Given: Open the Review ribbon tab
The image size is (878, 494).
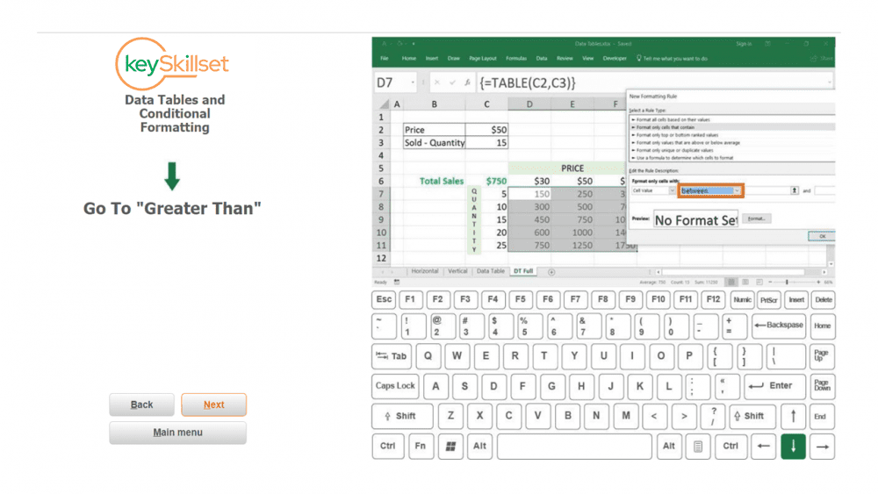Looking at the screenshot, I should (x=565, y=58).
